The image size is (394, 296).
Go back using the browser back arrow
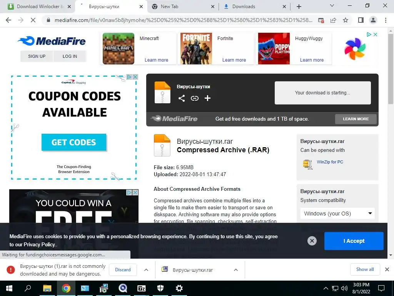(8, 20)
